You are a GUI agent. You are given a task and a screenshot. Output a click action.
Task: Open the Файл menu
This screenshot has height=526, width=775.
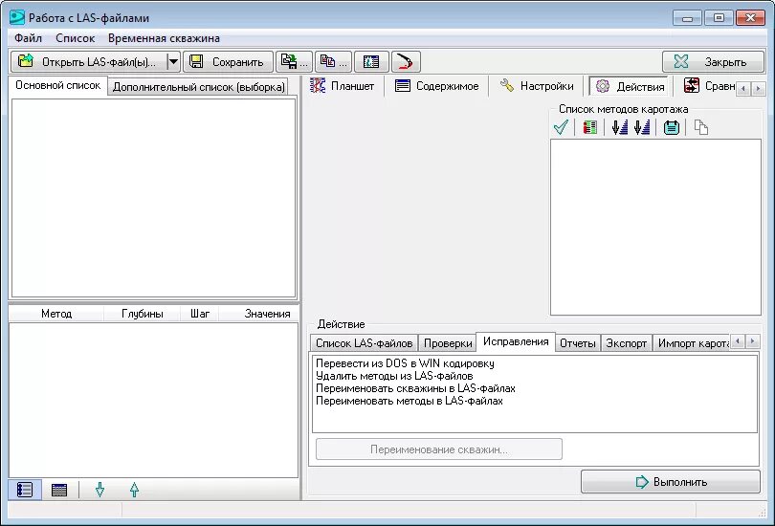pos(28,38)
